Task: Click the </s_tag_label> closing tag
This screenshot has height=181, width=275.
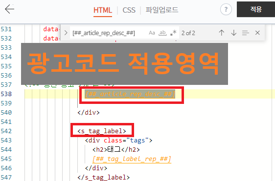Action: click(x=104, y=177)
